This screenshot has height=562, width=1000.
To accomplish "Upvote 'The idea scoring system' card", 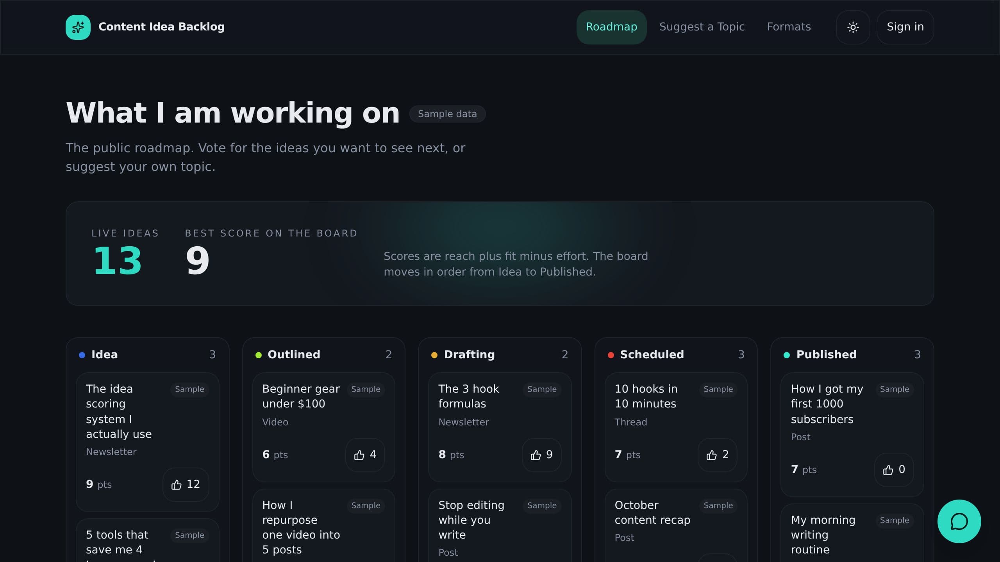I will coord(186,484).
